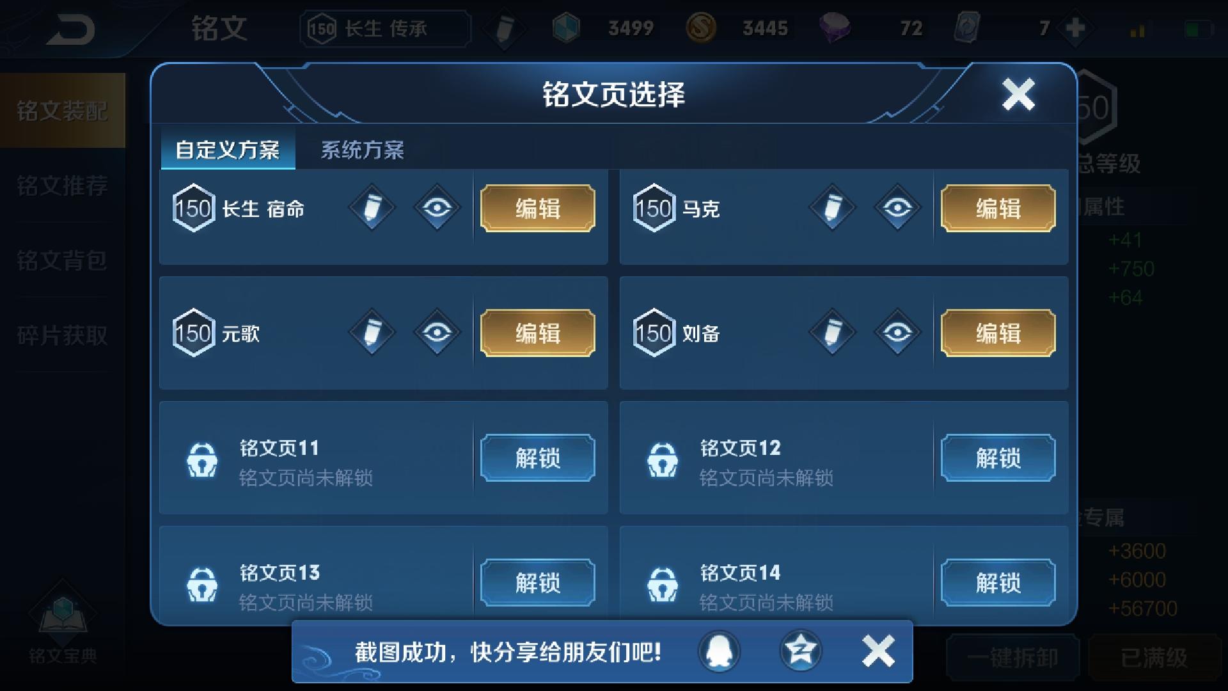Preview the 长生 宿命 page with eye icon
This screenshot has width=1228, height=691.
pos(437,208)
